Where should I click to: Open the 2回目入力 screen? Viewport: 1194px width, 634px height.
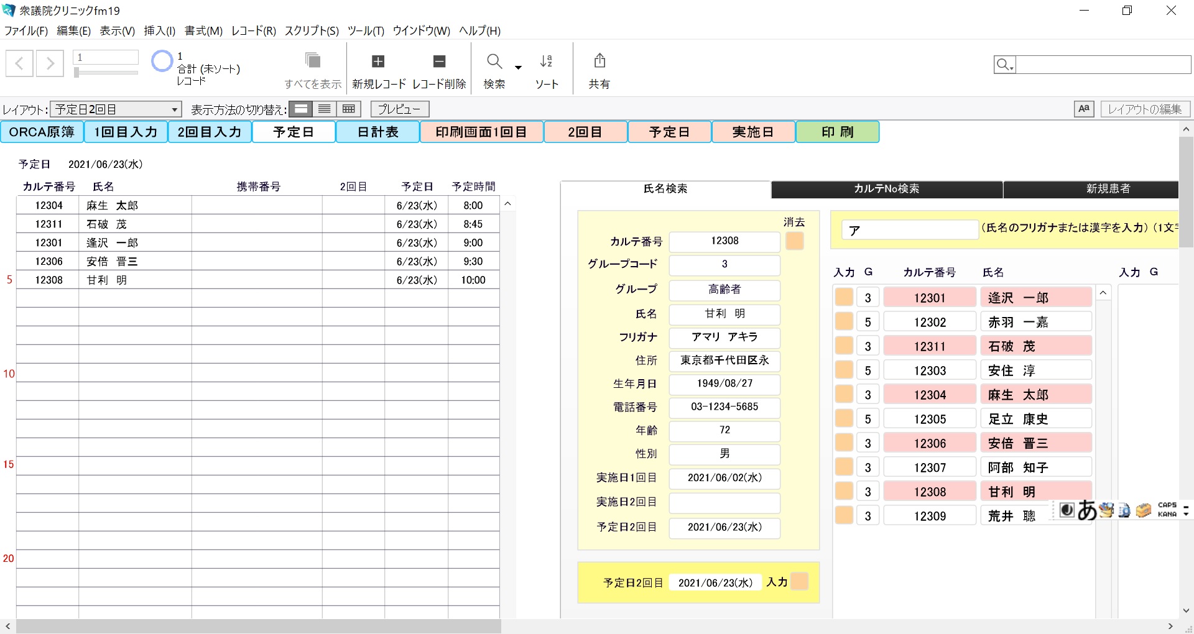pyautogui.click(x=210, y=132)
